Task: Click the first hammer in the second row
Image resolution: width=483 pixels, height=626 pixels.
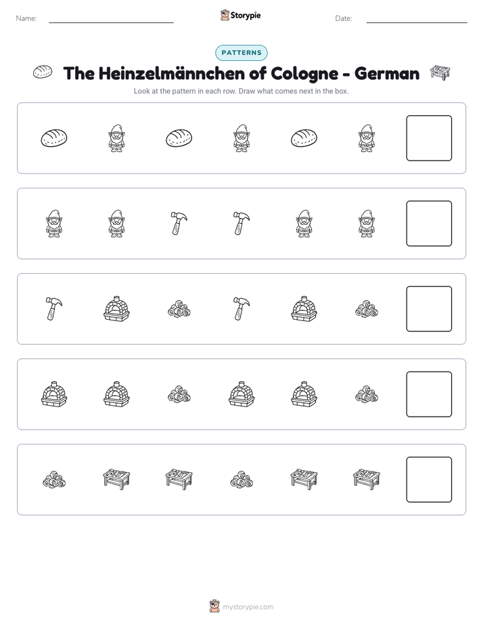Action: click(179, 223)
